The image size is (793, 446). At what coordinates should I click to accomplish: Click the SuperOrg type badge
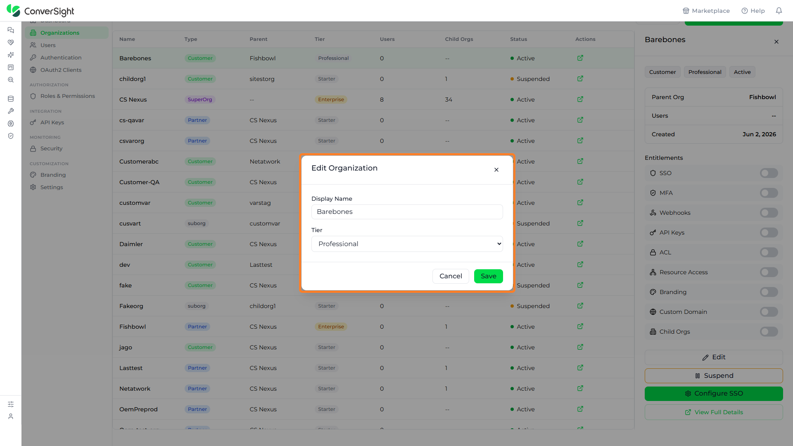point(200,100)
